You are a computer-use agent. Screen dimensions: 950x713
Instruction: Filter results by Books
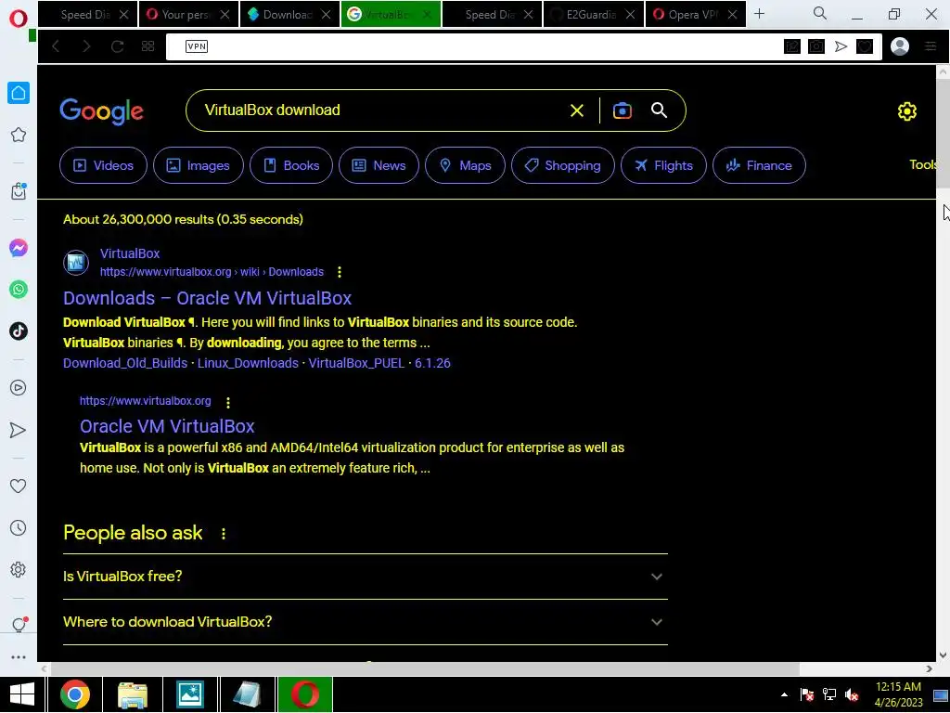pyautogui.click(x=290, y=165)
